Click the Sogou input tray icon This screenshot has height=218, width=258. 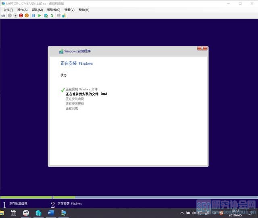[221, 213]
